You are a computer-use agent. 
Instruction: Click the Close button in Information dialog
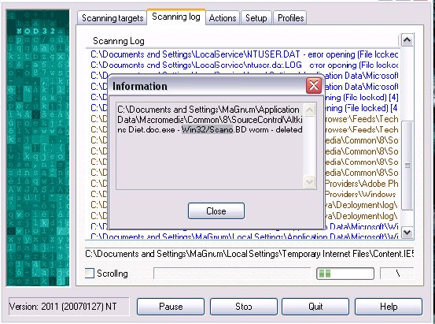click(216, 210)
